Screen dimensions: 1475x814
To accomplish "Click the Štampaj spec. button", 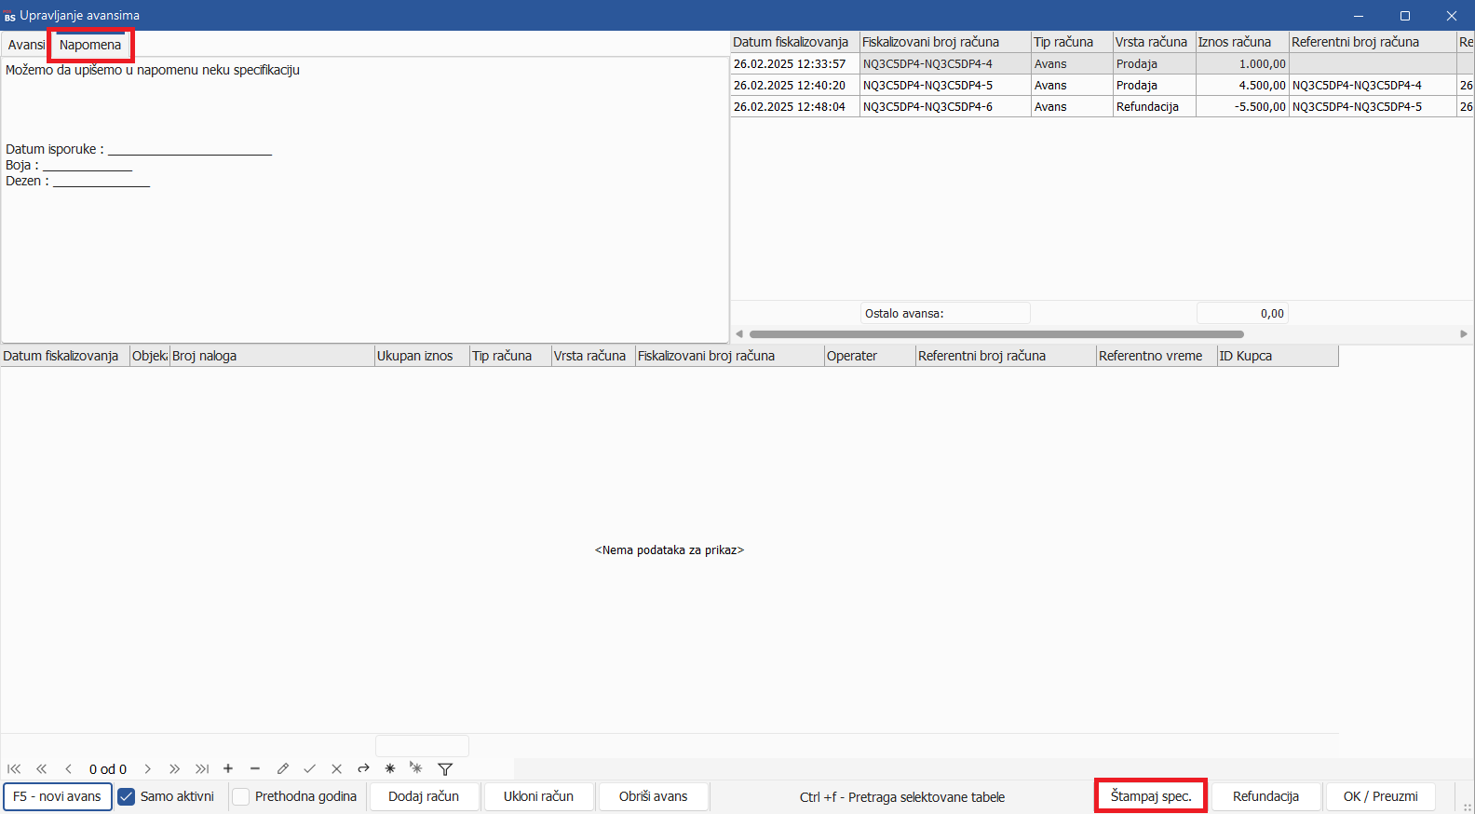I will click(1151, 796).
